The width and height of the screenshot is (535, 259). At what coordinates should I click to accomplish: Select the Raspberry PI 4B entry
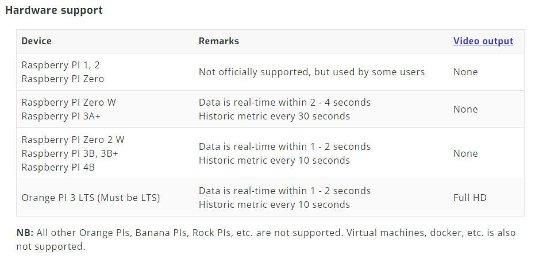pos(58,167)
